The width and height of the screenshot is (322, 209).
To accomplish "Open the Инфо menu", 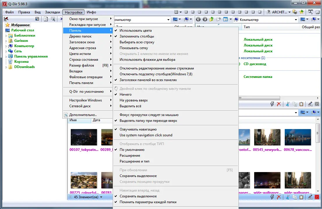I will [x=91, y=12].
